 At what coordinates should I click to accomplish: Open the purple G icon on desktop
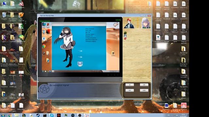pos(4,38)
